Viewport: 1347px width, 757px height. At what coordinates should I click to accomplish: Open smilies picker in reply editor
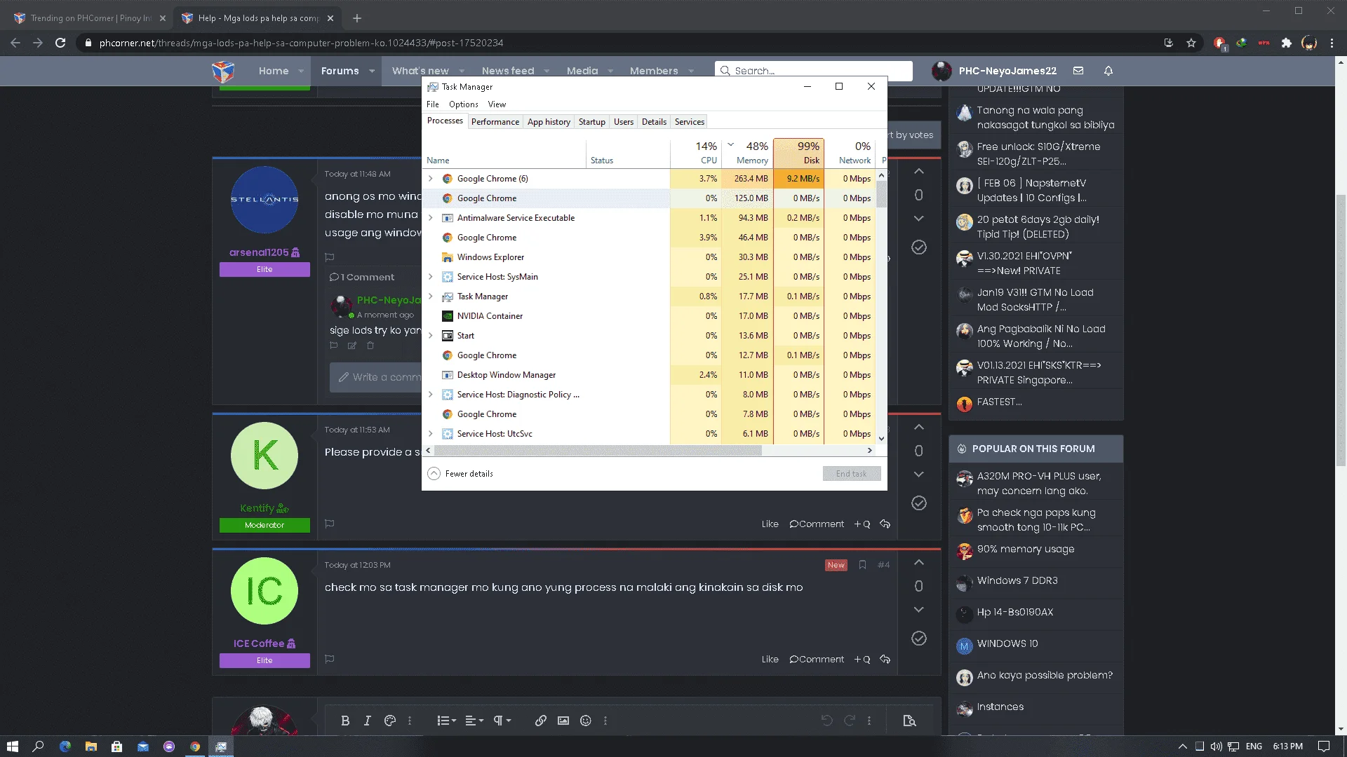[x=586, y=721]
